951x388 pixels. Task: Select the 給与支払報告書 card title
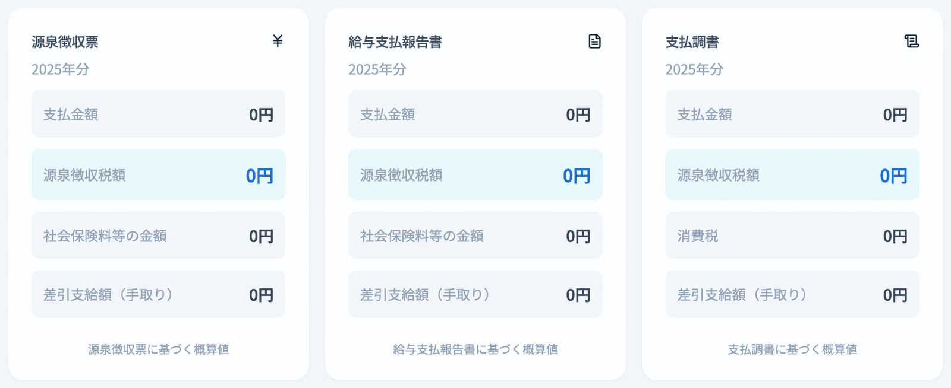tap(395, 42)
